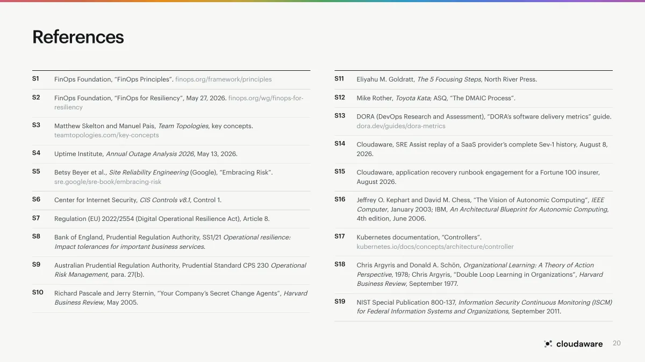Click reference label S10
645x362 pixels.
38,292
